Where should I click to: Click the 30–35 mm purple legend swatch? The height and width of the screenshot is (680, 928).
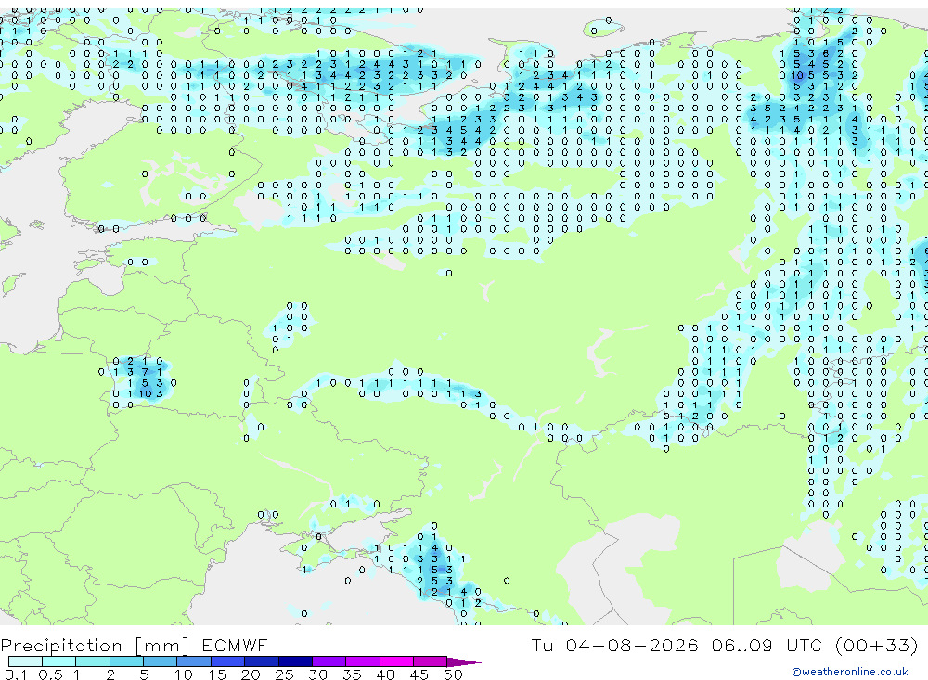tap(329, 661)
